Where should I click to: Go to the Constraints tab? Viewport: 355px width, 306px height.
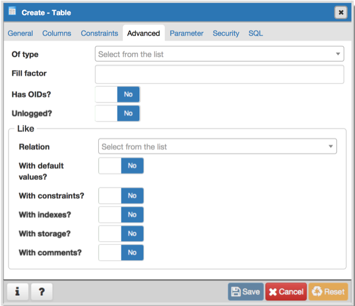99,33
